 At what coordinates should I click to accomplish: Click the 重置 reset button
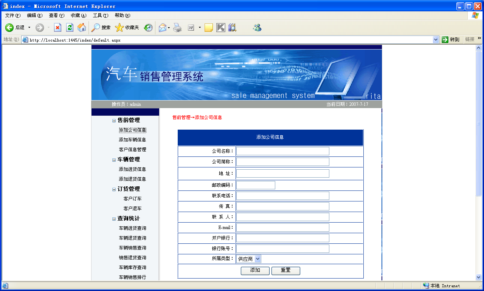click(286, 271)
